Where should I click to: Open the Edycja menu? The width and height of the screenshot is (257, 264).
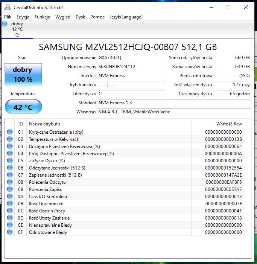point(23,17)
